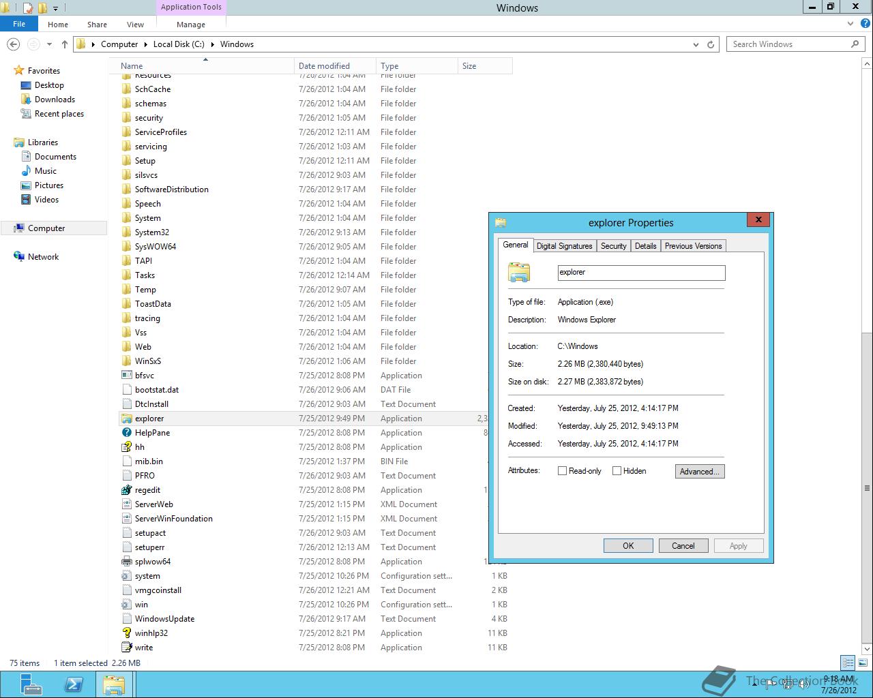Select the hh application icon
The image size is (873, 698).
[x=126, y=447]
